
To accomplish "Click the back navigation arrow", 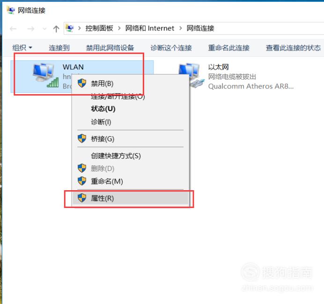I will pyautogui.click(x=13, y=29).
